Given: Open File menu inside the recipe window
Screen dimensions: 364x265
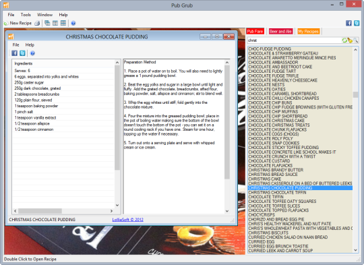Looking at the screenshot, I should 16,45.
